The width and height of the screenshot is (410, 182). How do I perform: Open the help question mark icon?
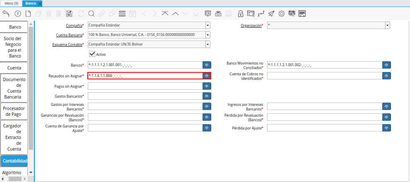click(17, 14)
